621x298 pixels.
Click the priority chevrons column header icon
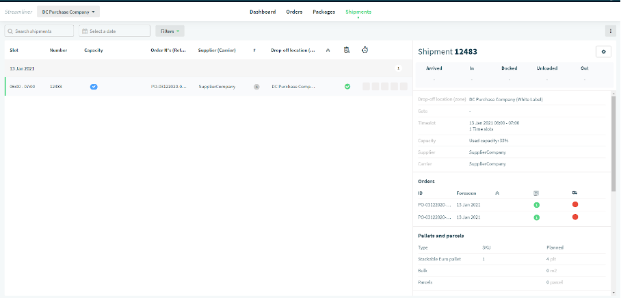tap(328, 51)
